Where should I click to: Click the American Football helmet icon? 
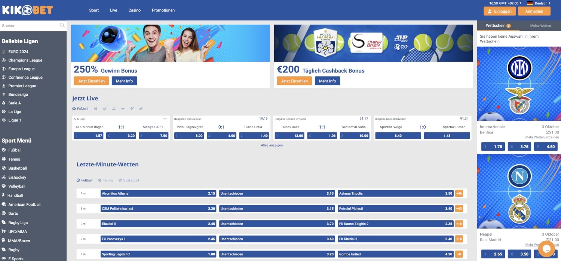[4, 204]
